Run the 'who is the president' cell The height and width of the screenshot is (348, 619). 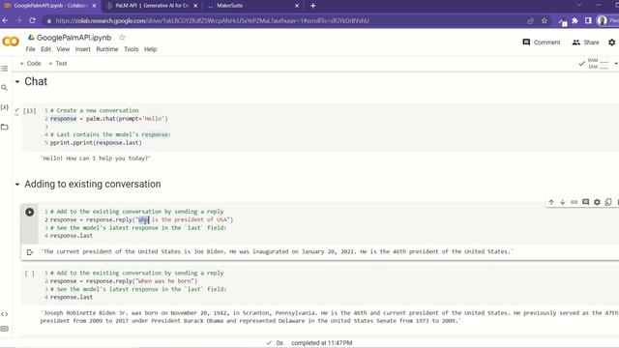(30, 212)
